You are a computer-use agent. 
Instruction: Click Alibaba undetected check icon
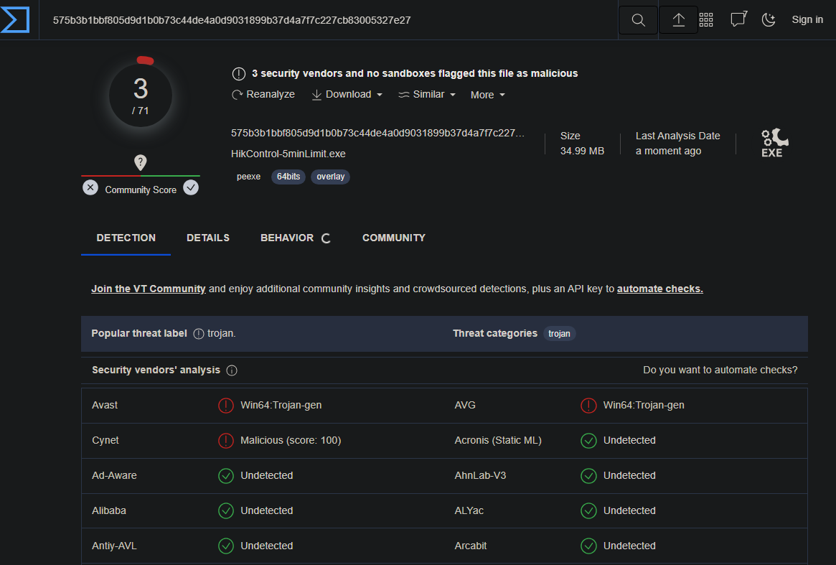[226, 511]
